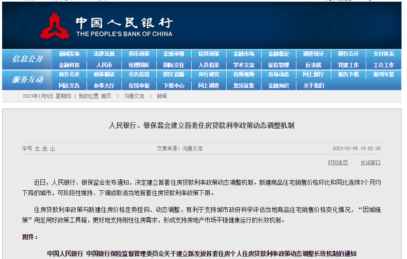Screen dimensions: 407x259
Task: Click the 文章来源: 沟通交流 source text
Action: point(180,148)
